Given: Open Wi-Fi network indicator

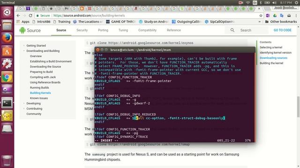Looking at the screenshot, I should pyautogui.click(x=248, y=3).
